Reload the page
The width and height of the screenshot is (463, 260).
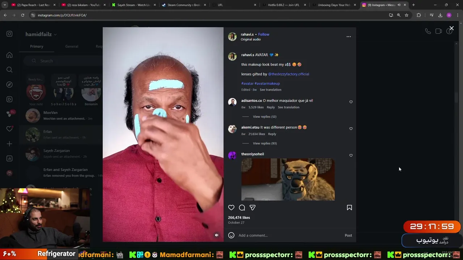pos(22,15)
